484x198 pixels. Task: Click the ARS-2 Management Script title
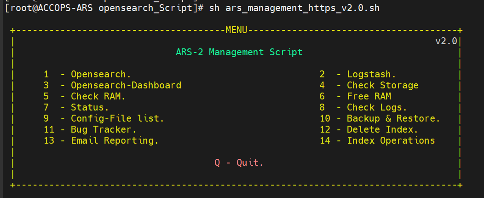239,52
